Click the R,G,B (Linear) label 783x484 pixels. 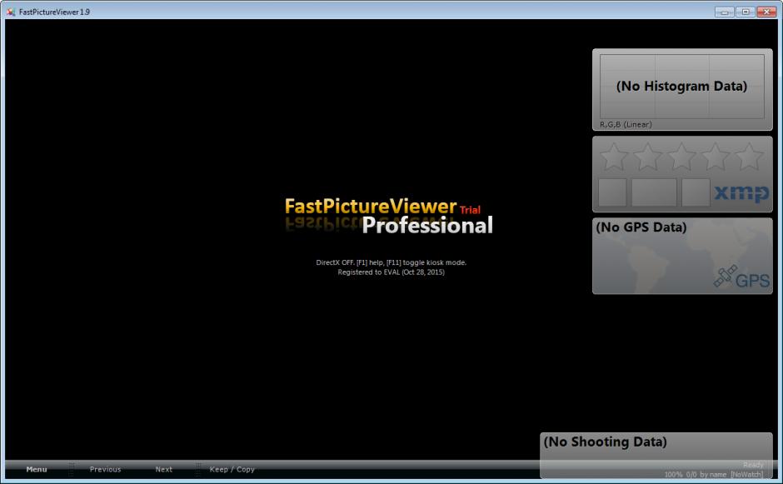click(x=626, y=124)
